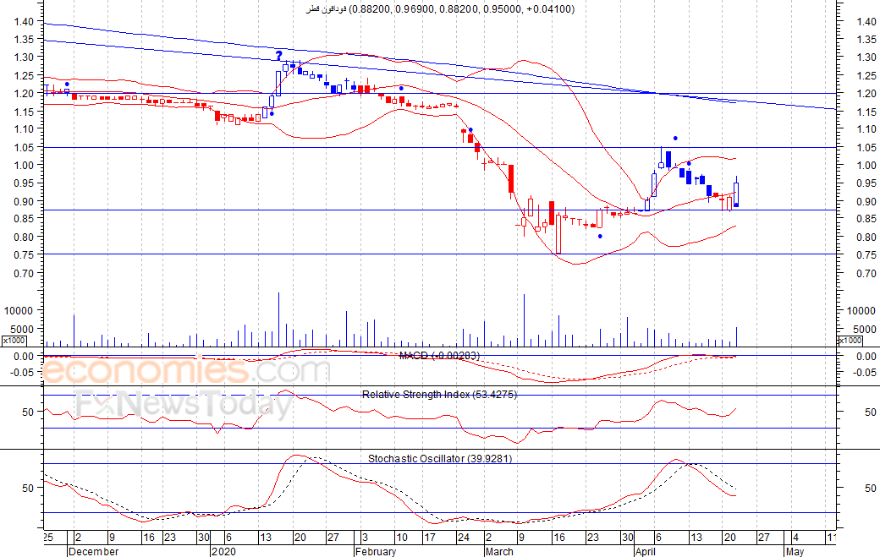Click the x1000 volume scale box on right

pyautogui.click(x=850, y=340)
